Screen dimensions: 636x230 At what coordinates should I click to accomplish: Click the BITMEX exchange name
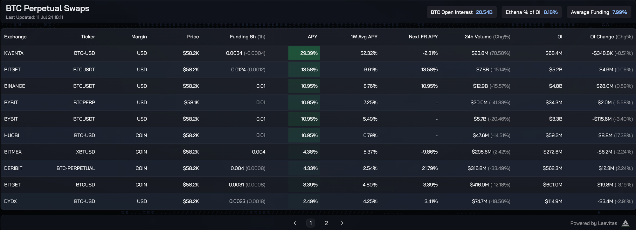pos(13,152)
